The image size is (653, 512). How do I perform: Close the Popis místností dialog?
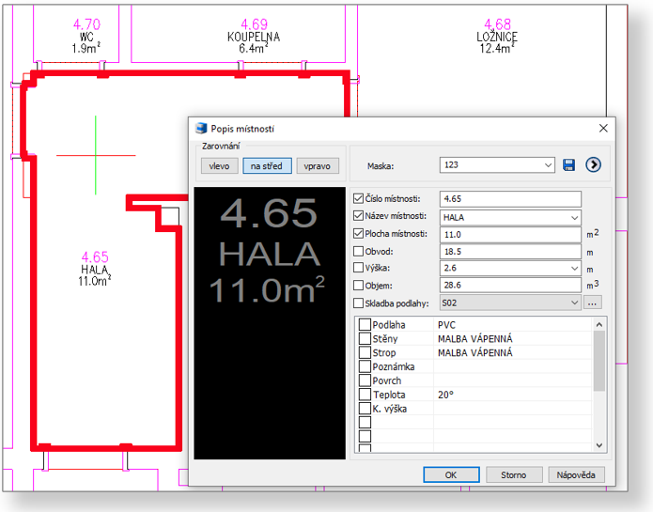[602, 129]
